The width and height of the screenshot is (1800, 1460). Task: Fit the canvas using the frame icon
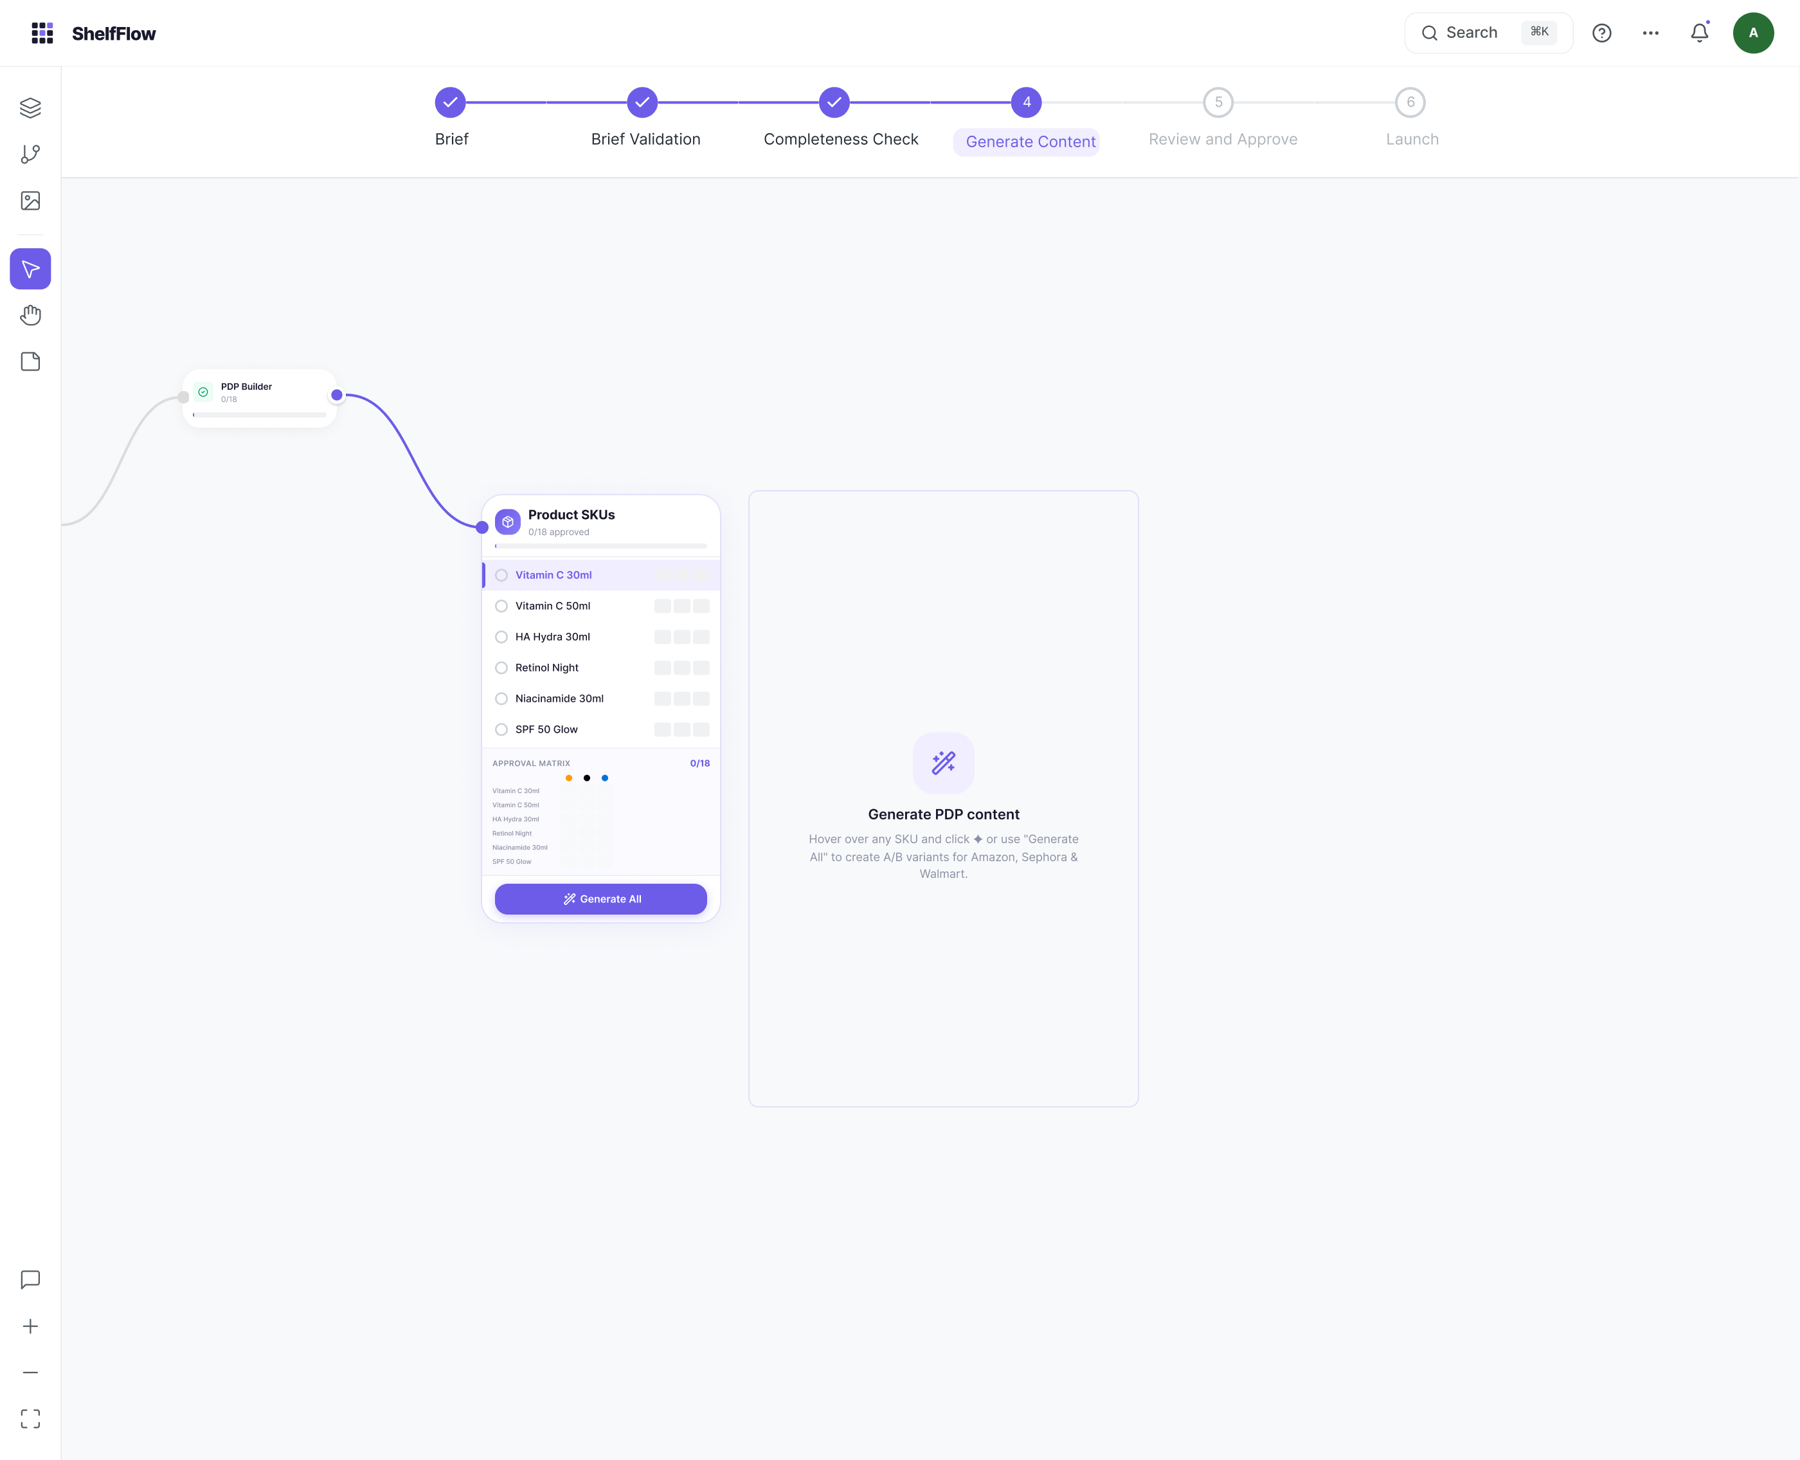click(x=30, y=1418)
